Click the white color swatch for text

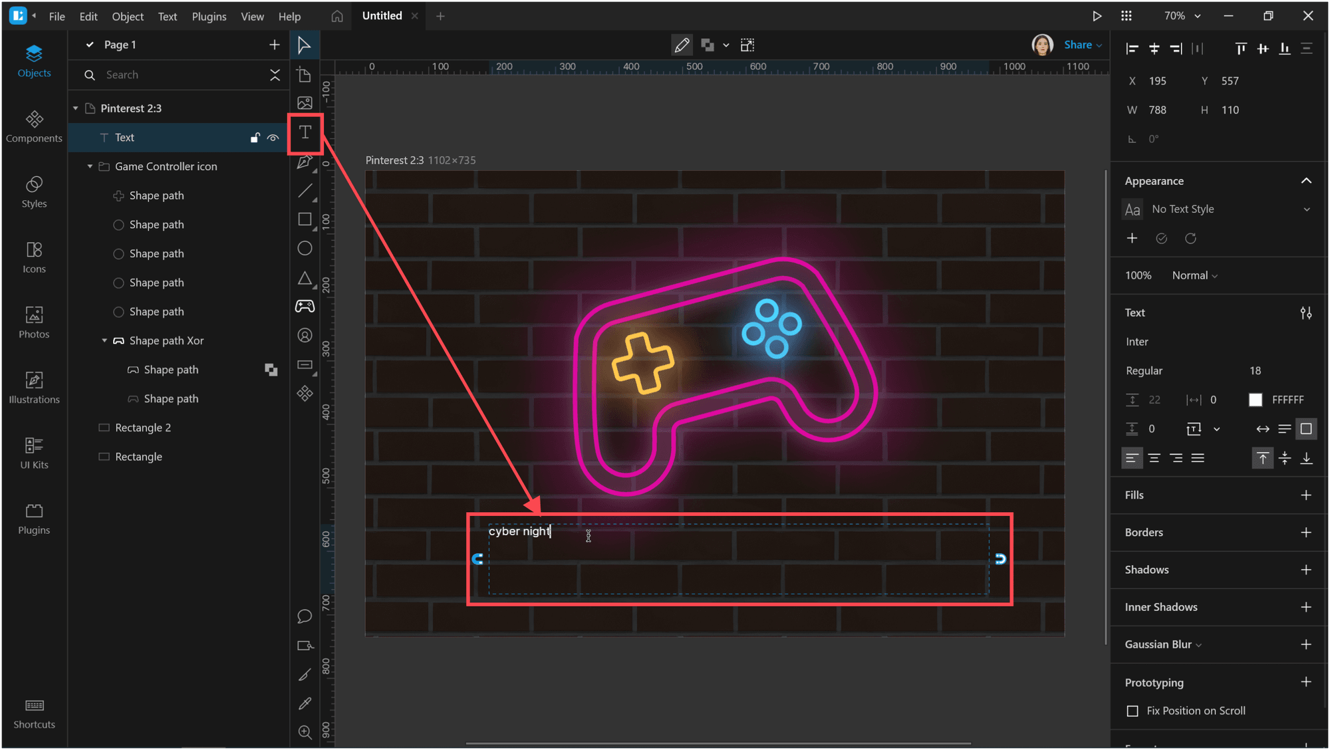coord(1256,399)
